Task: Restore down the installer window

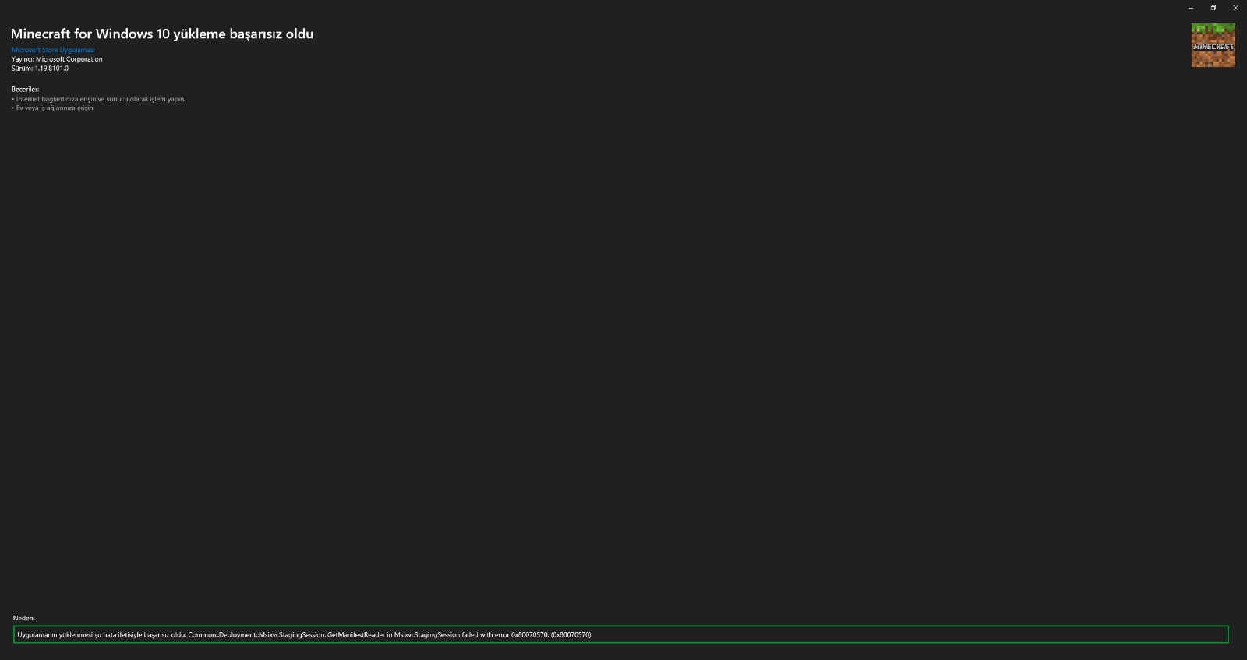Action: click(1213, 8)
